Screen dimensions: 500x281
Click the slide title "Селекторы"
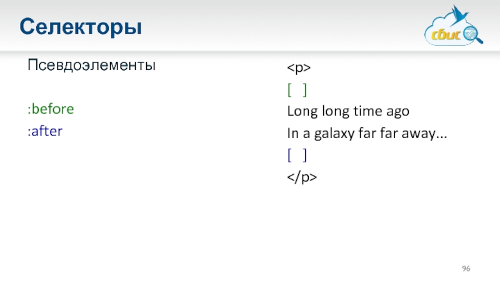tap(80, 27)
